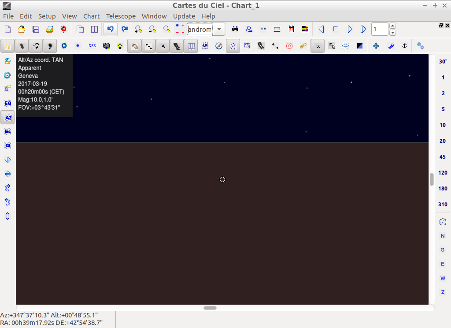Flip chart horizontally in left sidebar
This screenshot has width=451, height=328.
point(8,160)
